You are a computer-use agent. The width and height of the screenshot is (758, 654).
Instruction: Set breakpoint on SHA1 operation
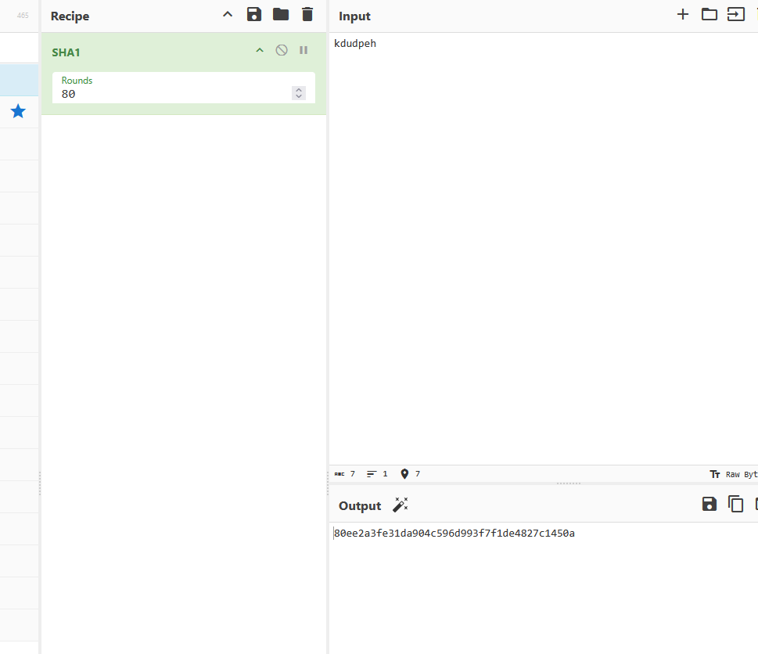(x=304, y=50)
